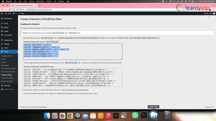216x121 pixels.
Task: Open Import under Tools
Action: pos(4,59)
